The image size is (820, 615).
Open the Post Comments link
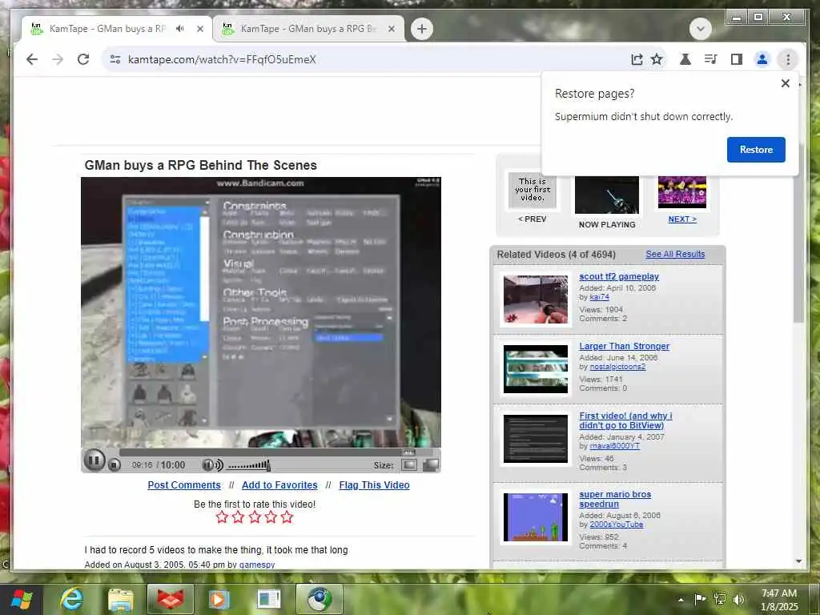pos(184,484)
